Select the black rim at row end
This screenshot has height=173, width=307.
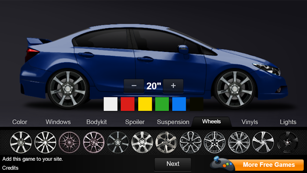(287, 142)
